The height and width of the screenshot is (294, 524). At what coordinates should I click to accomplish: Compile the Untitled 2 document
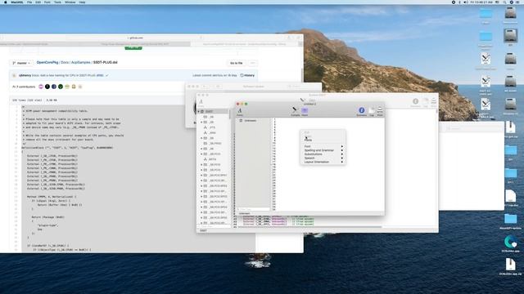point(295,112)
